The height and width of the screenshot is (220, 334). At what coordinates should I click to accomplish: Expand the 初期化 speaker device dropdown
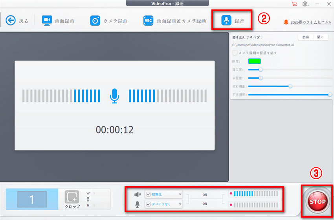click(x=180, y=194)
